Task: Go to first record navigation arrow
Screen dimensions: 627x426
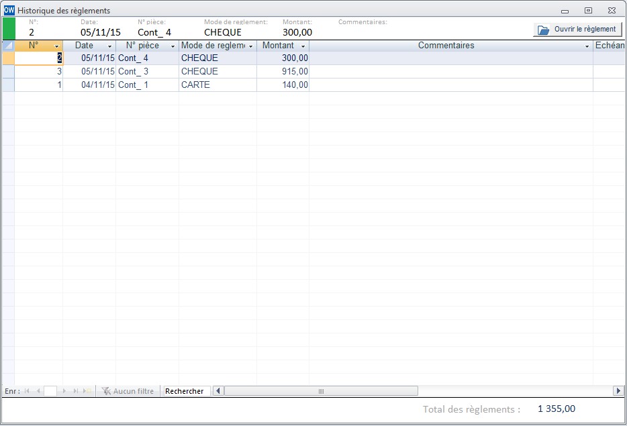Action: [x=27, y=391]
